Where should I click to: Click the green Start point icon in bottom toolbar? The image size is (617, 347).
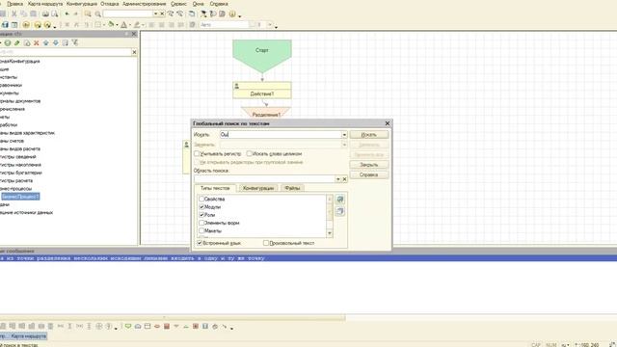[128, 326]
